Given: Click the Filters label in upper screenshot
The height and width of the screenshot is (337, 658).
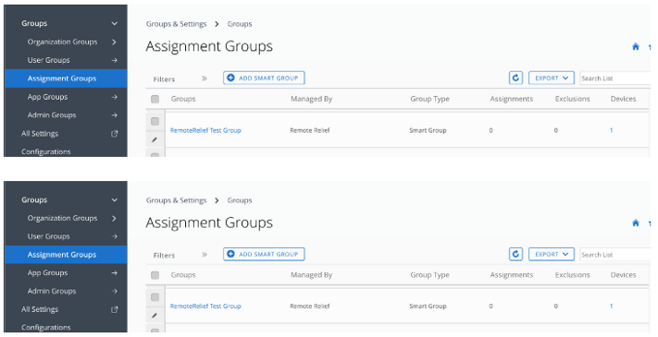Looking at the screenshot, I should point(164,79).
